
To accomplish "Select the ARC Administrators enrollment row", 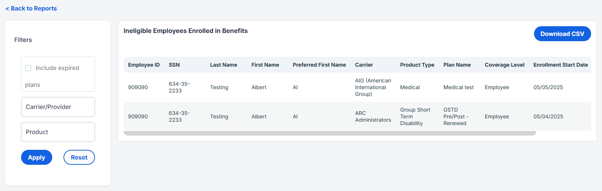I will [x=357, y=116].
